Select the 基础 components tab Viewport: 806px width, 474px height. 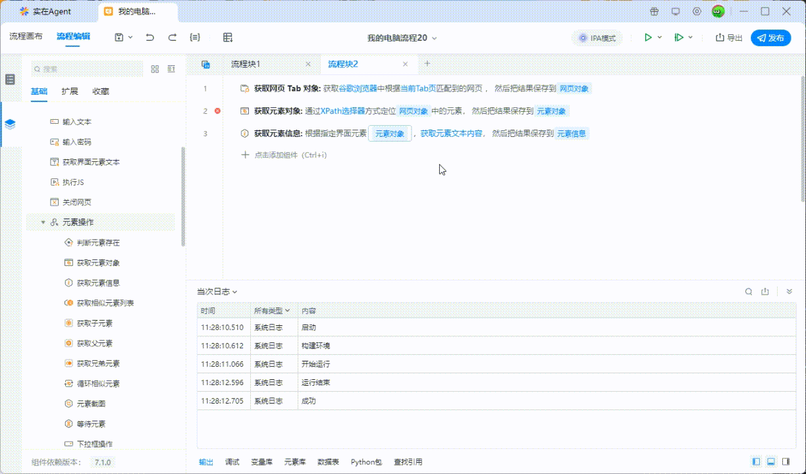click(x=40, y=92)
